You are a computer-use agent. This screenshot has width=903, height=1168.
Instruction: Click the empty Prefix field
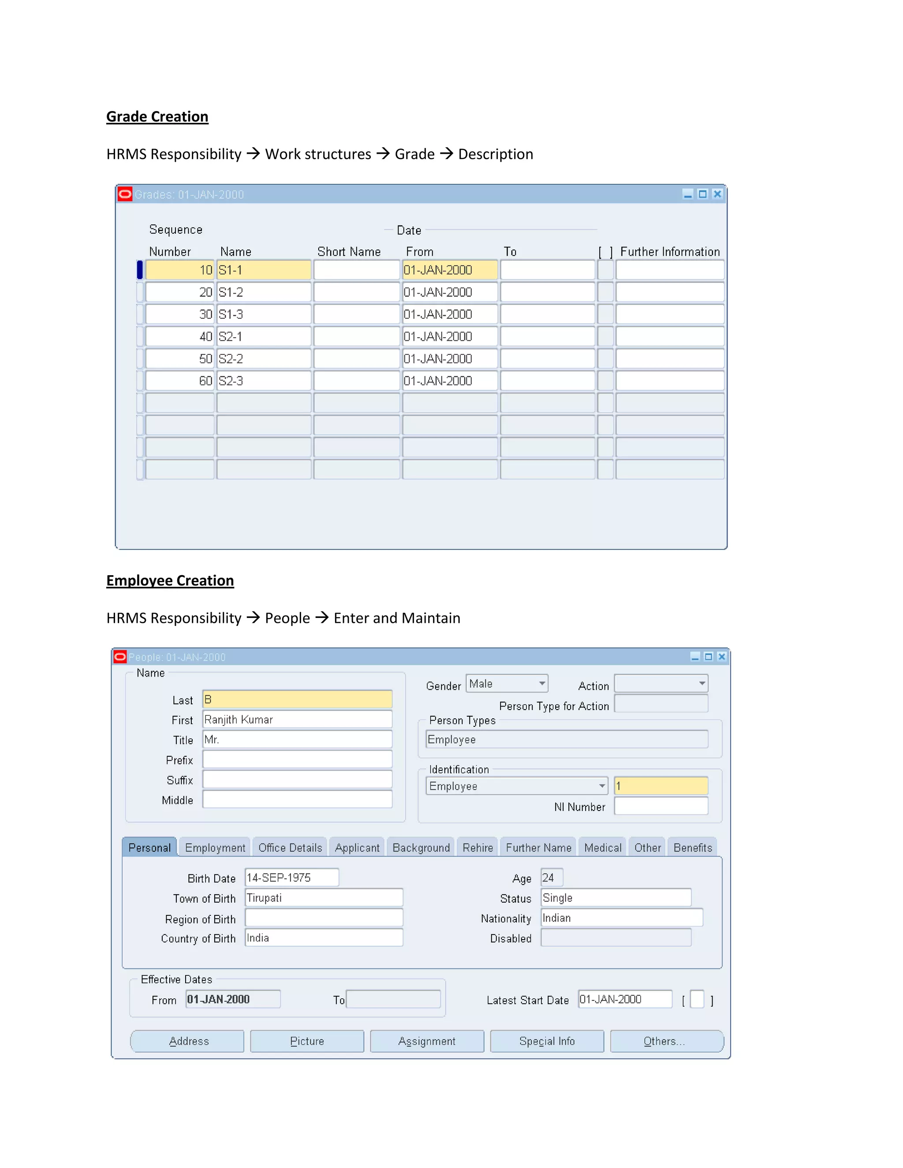[x=297, y=759]
